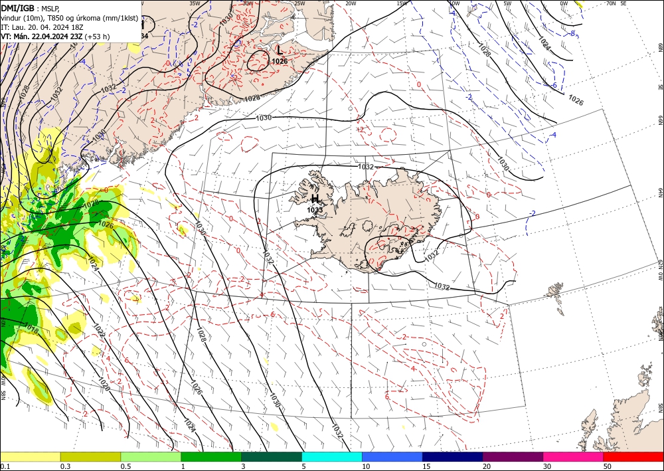Click the blue -6 isotherm label
The image size is (664, 471).
(554, 85)
